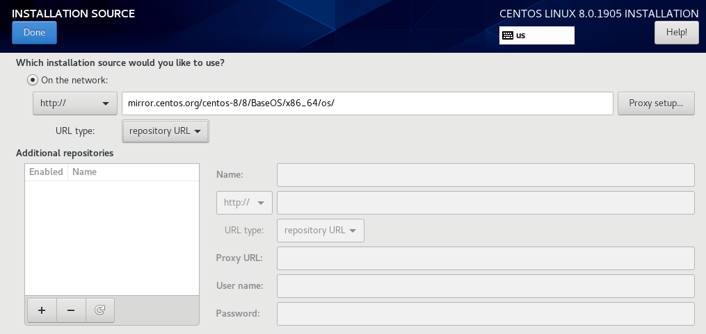Select the 'On the network' radio button
This screenshot has height=334, width=706.
(x=32, y=81)
